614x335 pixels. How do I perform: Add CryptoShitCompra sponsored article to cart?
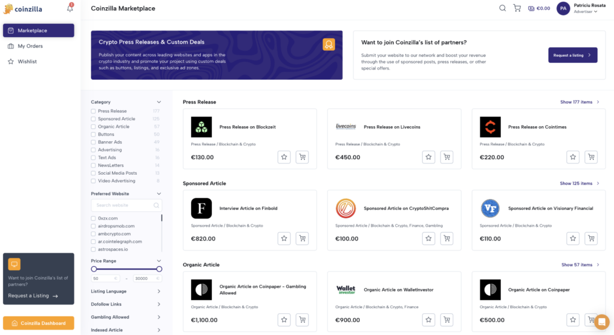447,238
